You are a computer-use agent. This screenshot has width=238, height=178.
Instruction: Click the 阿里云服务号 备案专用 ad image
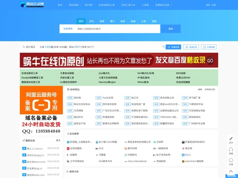click(41, 100)
